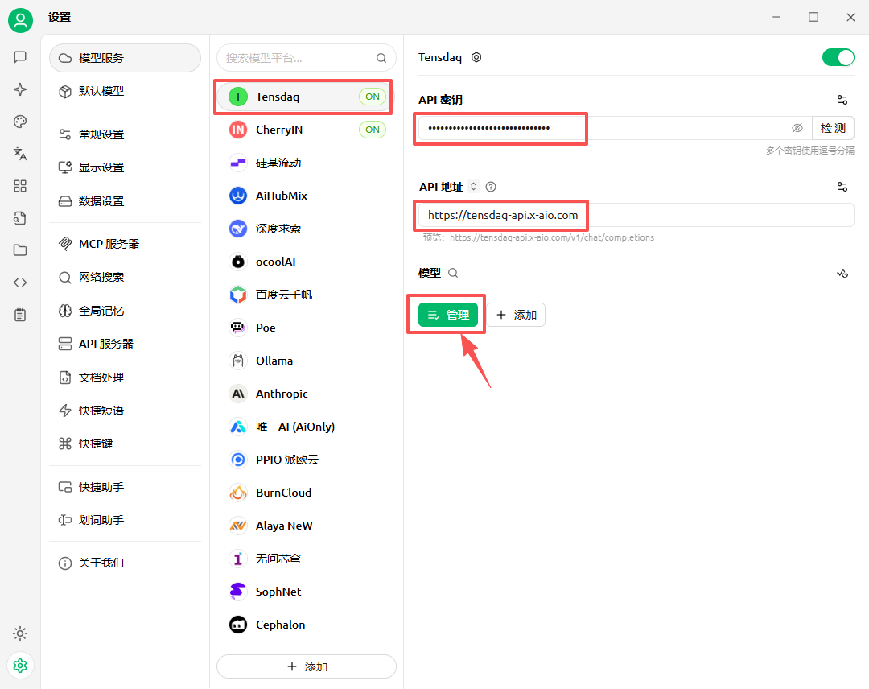Select the Anthropic provider
This screenshot has height=689, width=869.
307,394
